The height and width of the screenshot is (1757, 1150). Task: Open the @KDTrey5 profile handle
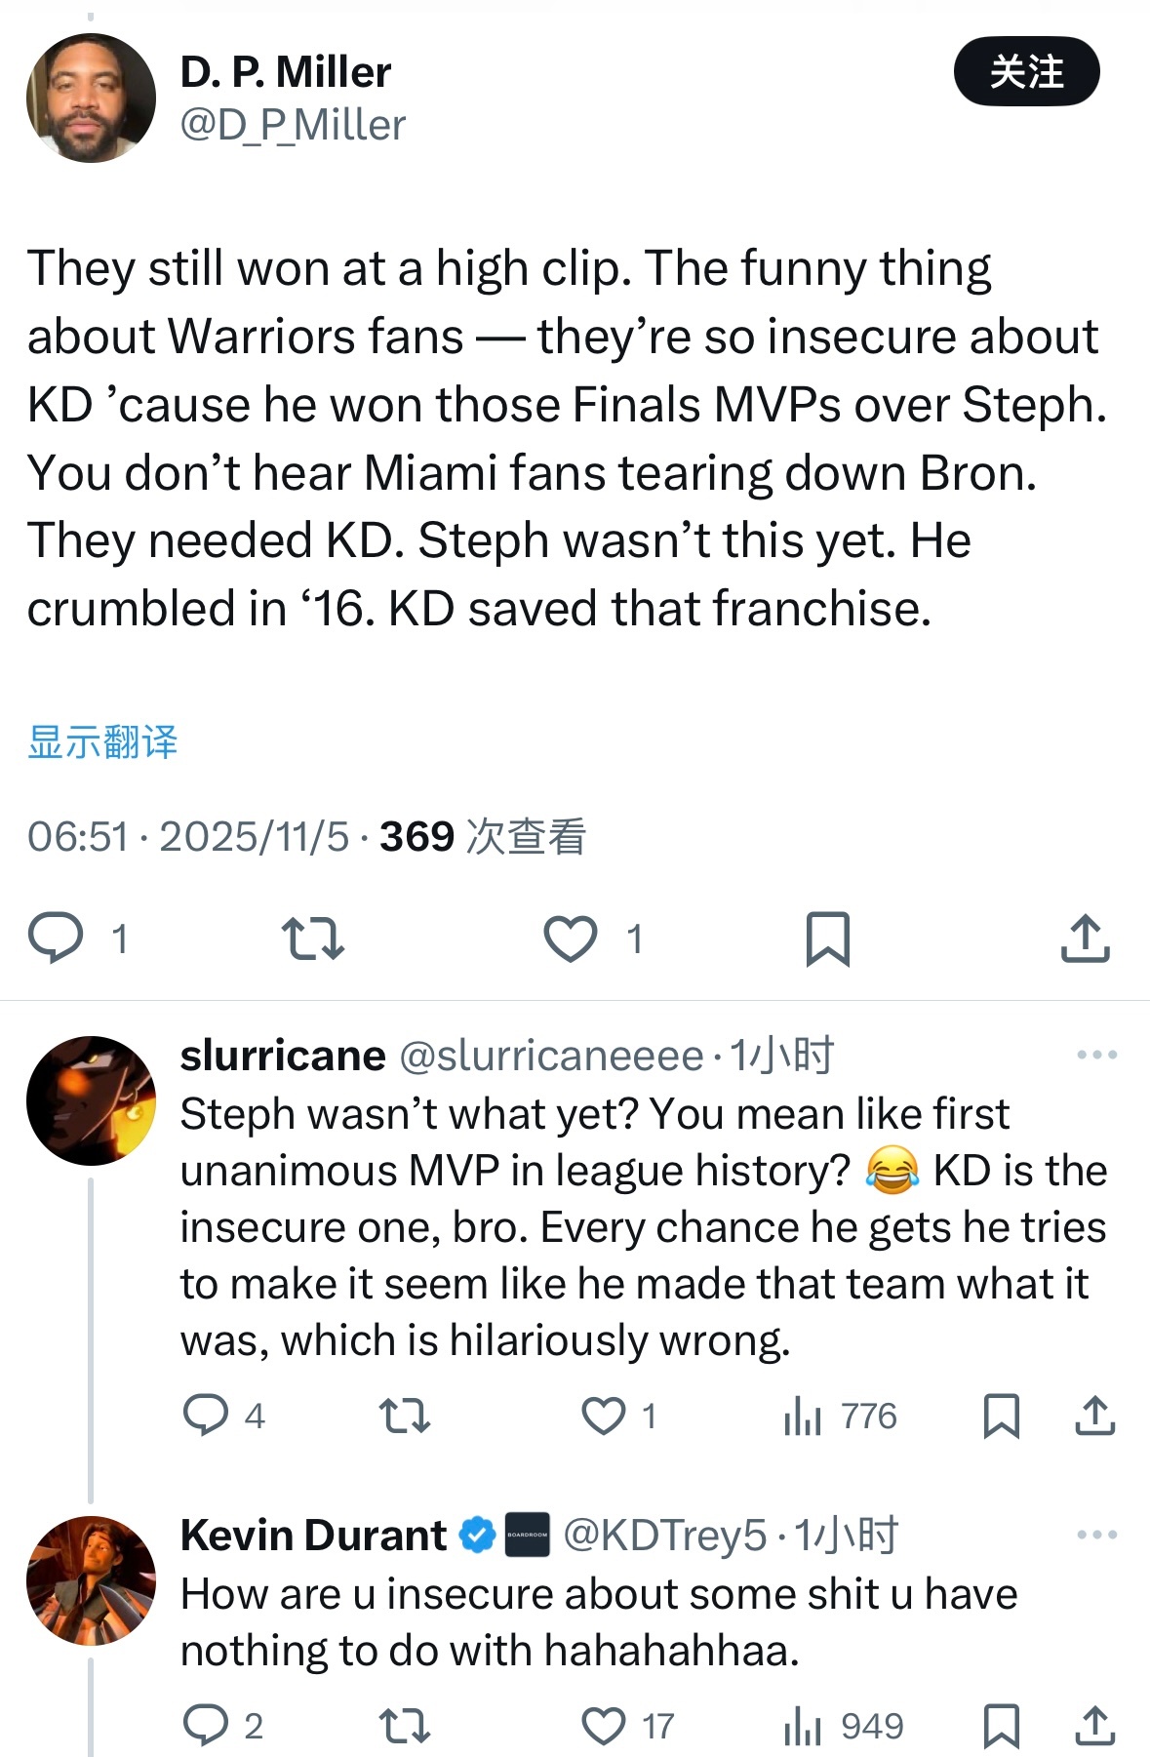665,1536
